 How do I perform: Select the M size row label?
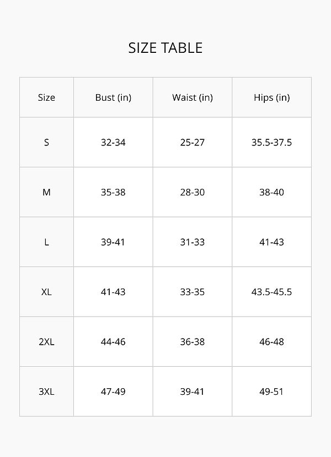tap(46, 192)
